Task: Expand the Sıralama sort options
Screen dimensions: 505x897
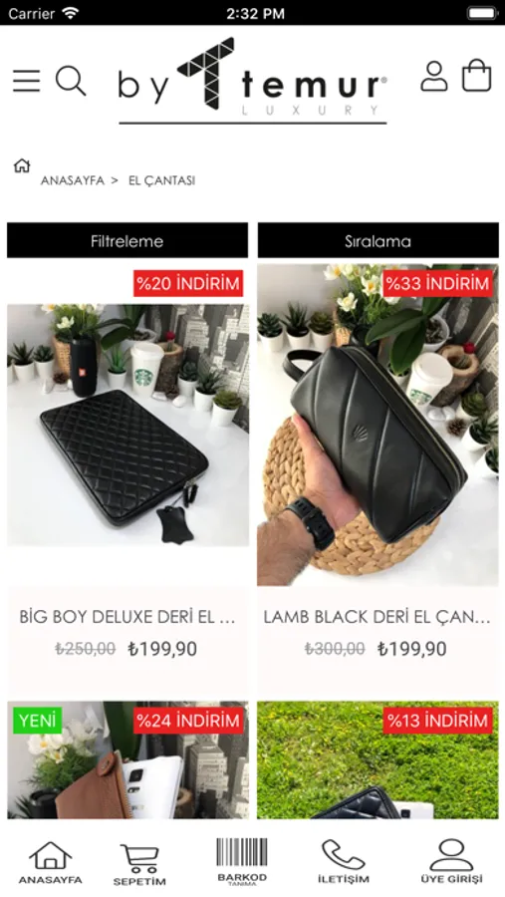Action: pos(379,241)
